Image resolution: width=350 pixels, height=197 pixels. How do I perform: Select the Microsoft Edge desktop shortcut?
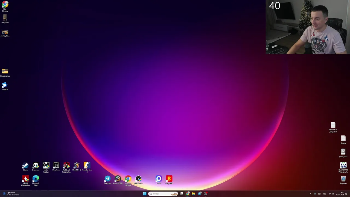pyautogui.click(x=36, y=181)
